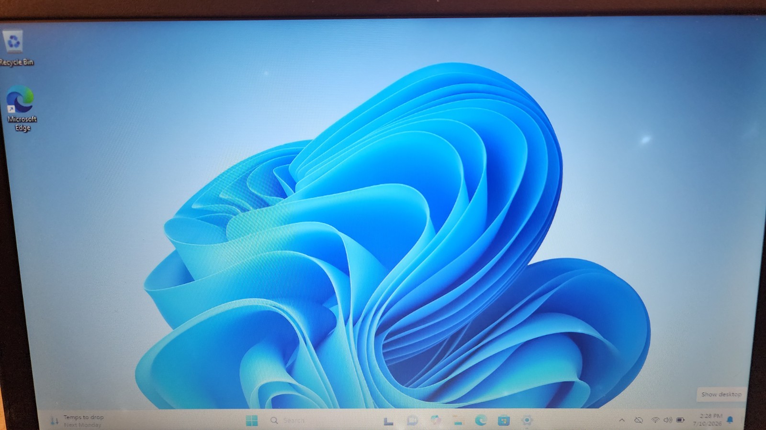Expand the hidden system tray icons
This screenshot has height=430, width=766.
click(x=622, y=420)
